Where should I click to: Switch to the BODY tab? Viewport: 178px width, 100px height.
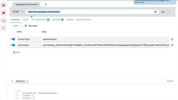click(26, 20)
